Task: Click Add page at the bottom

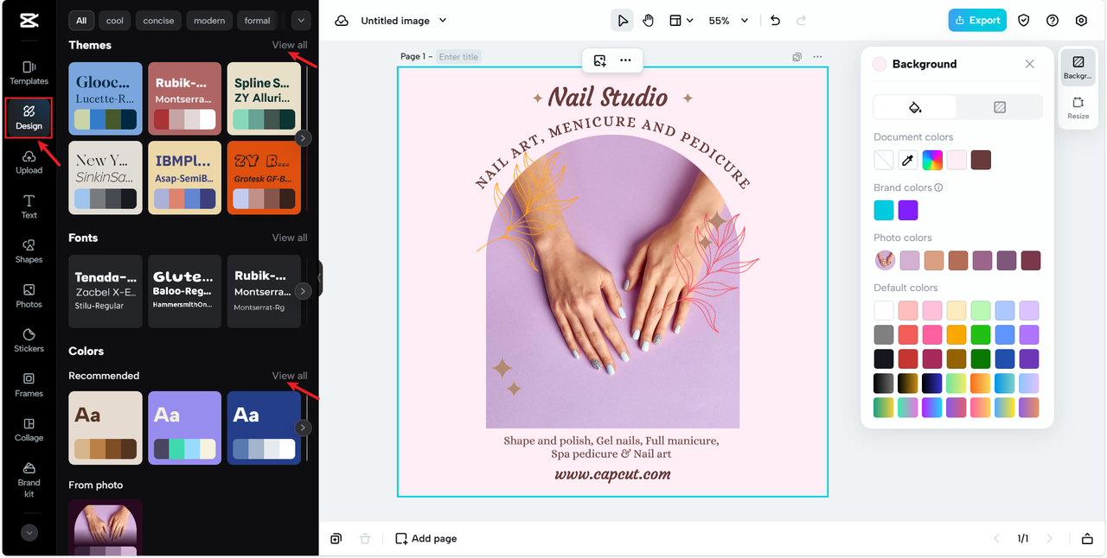Action: (426, 539)
